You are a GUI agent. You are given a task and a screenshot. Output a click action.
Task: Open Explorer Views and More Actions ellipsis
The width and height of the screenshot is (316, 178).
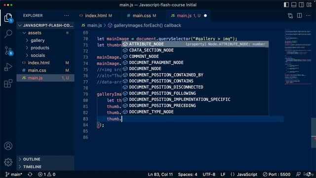(x=67, y=15)
